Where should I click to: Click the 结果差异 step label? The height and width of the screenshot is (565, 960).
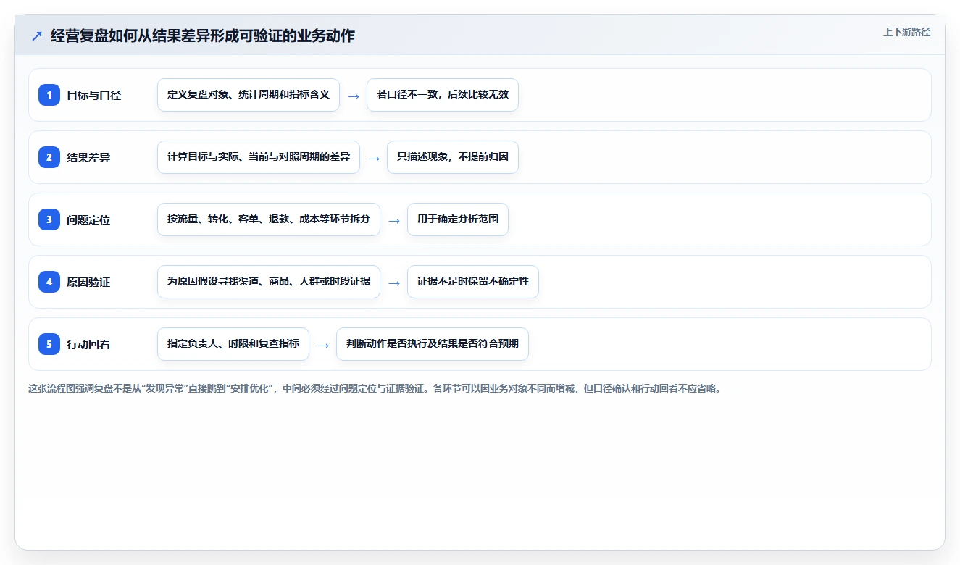coord(88,157)
